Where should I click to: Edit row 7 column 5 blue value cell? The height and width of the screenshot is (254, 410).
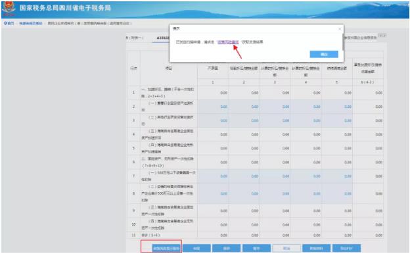(x=337, y=176)
